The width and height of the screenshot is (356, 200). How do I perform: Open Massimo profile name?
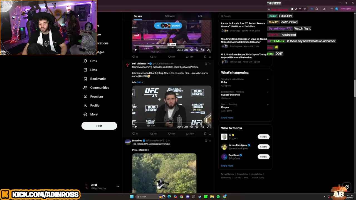137,141
